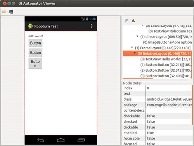
Task: Click the 'android.widget.RelativeLay' class value
Action: pos(169,99)
